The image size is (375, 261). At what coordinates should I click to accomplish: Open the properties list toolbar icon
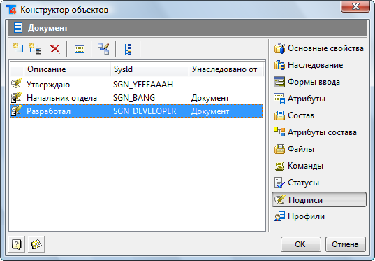coord(80,49)
